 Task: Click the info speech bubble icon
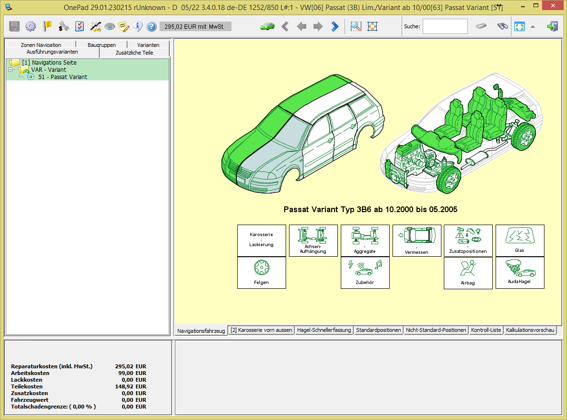tap(138, 26)
